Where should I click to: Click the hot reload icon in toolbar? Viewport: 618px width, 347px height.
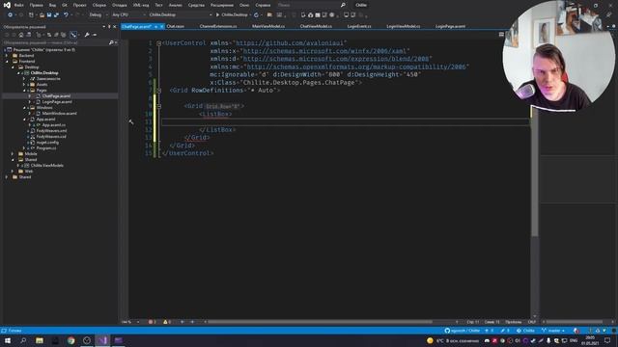(256, 15)
